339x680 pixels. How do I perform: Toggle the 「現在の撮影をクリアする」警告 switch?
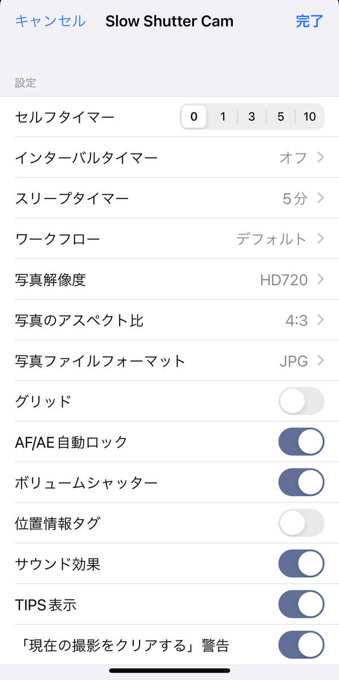[x=302, y=645]
